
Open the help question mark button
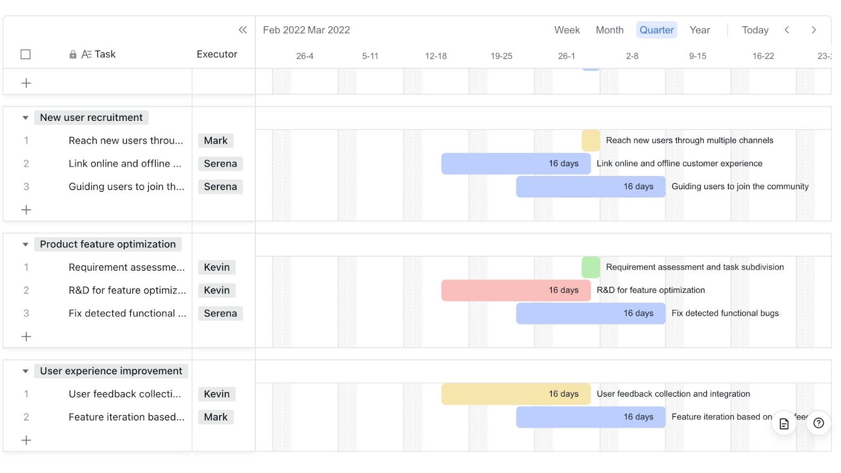[818, 423]
